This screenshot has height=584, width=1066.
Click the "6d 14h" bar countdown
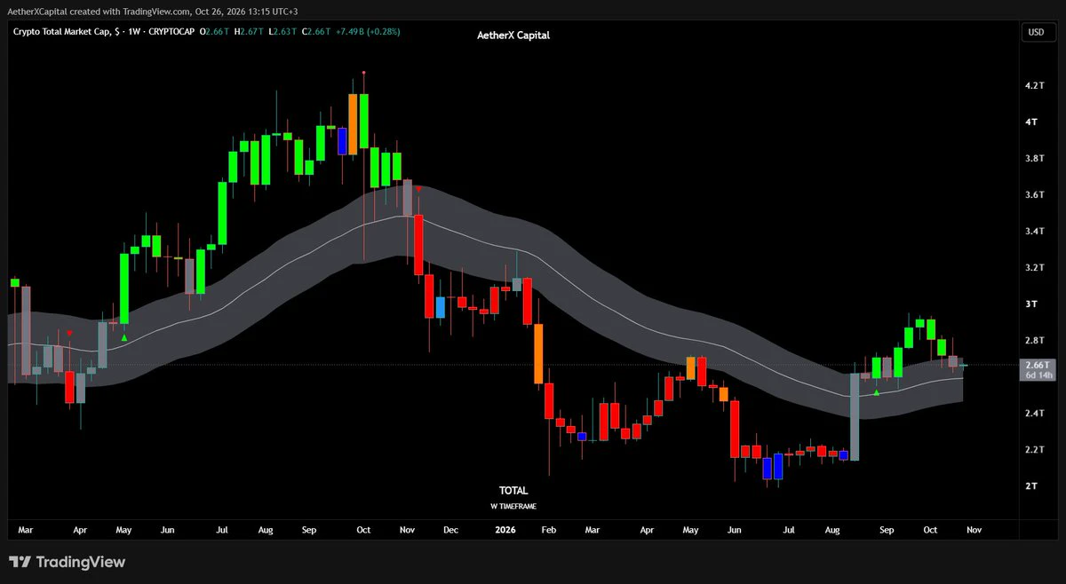point(1039,375)
